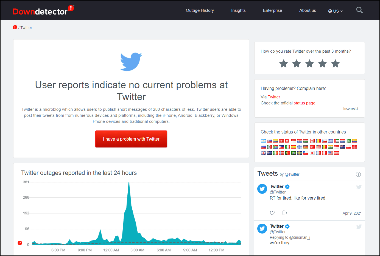Rate Twitter four stars
380x256 pixels.
(322, 64)
